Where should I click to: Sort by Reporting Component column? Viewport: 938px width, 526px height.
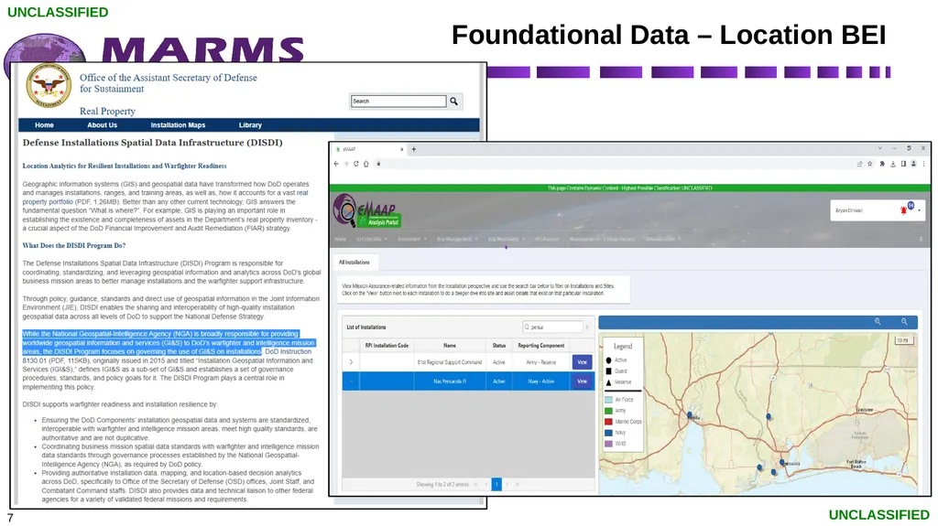540,346
